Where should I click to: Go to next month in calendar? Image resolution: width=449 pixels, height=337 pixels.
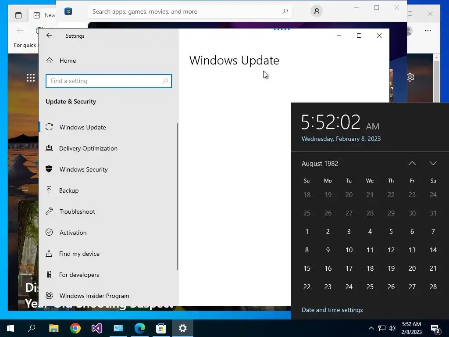pos(433,163)
